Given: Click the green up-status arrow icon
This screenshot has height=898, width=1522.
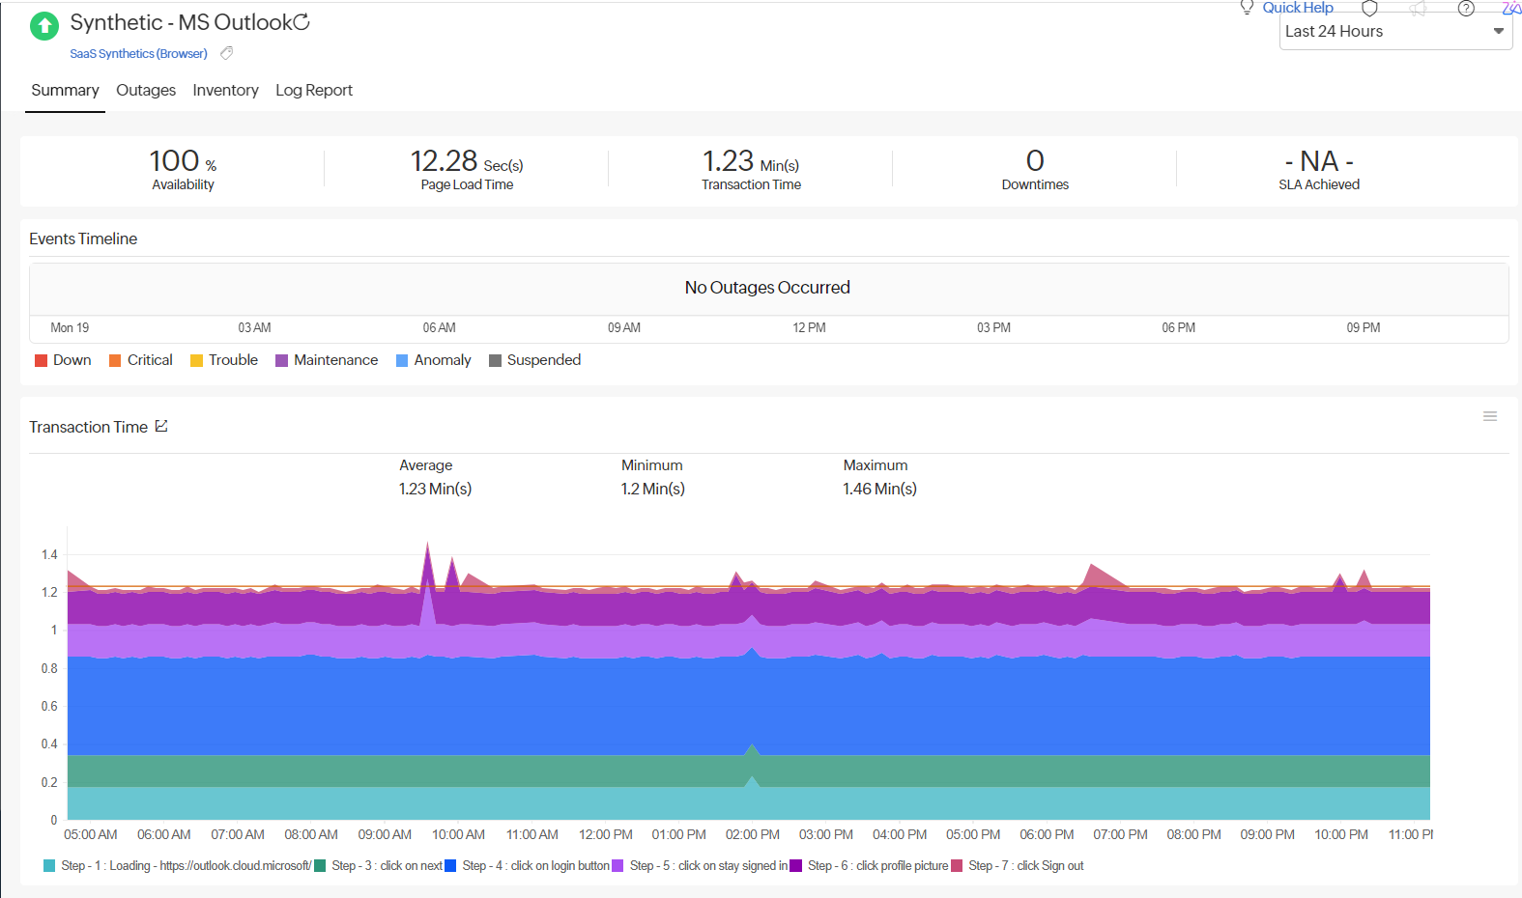Looking at the screenshot, I should coord(44,26).
